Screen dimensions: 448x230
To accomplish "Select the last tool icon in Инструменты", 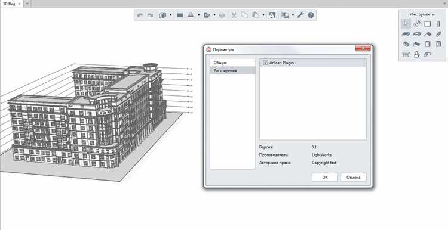I will click(x=428, y=54).
